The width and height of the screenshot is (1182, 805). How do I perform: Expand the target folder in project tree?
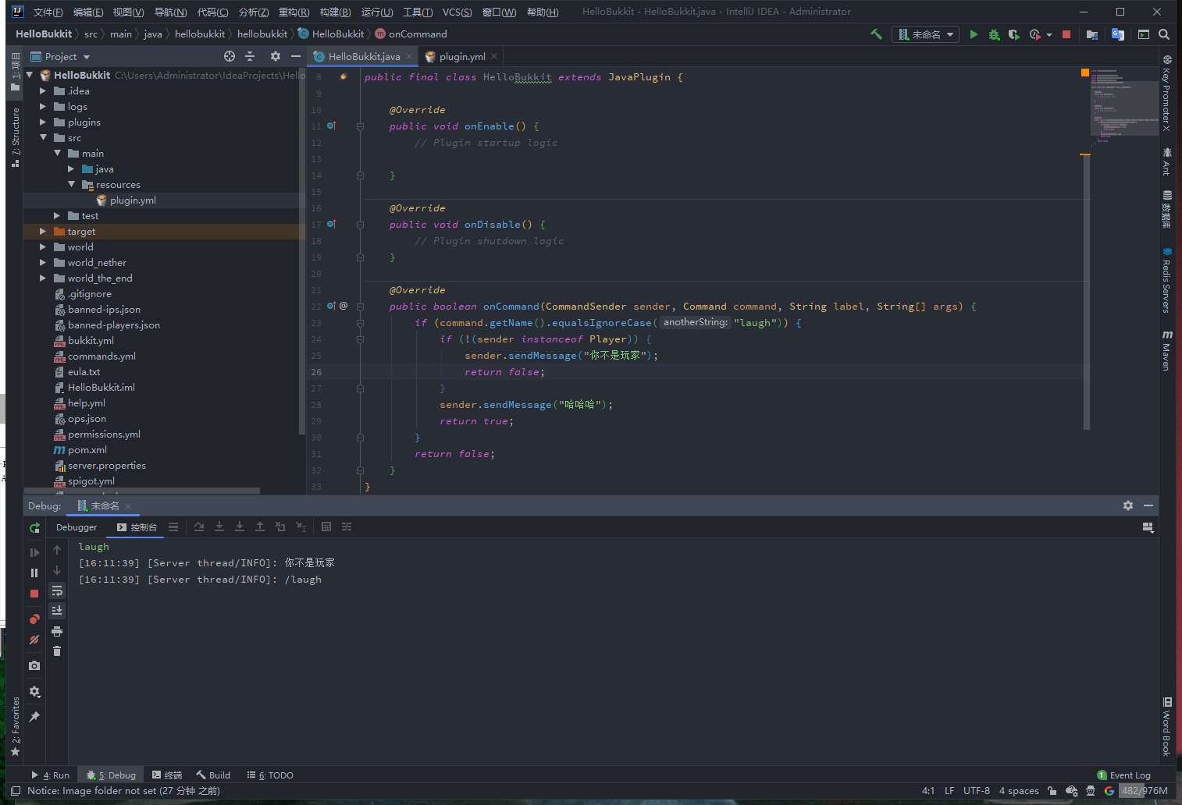coord(43,232)
